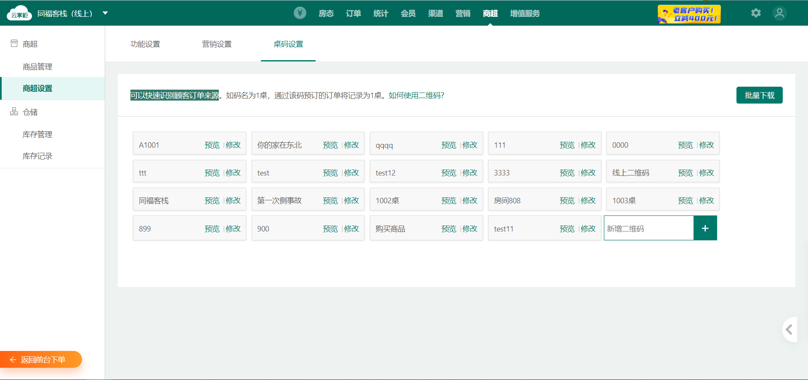
Task: Focus the 新增二维码 input field
Action: (x=648, y=228)
